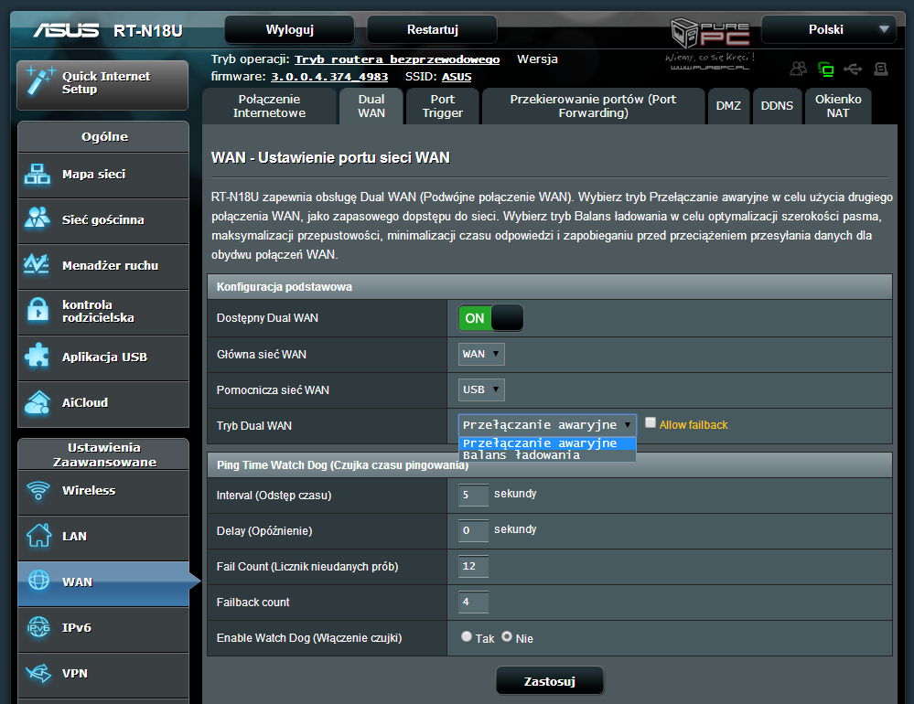Click the IPv6 globe icon
The image size is (914, 704).
coord(38,627)
